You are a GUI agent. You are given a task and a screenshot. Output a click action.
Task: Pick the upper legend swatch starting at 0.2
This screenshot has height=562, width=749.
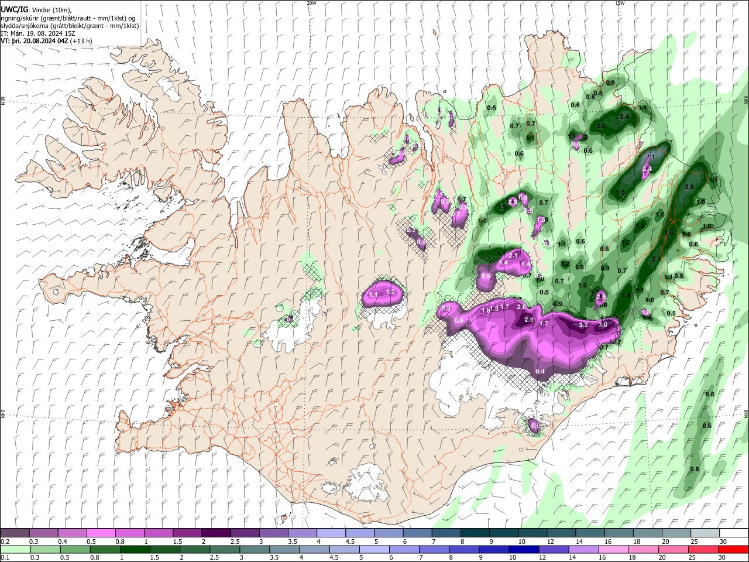click(x=15, y=533)
